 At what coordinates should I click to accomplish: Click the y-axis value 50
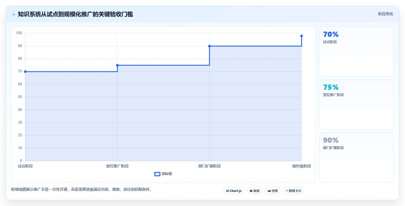[x=20, y=97]
